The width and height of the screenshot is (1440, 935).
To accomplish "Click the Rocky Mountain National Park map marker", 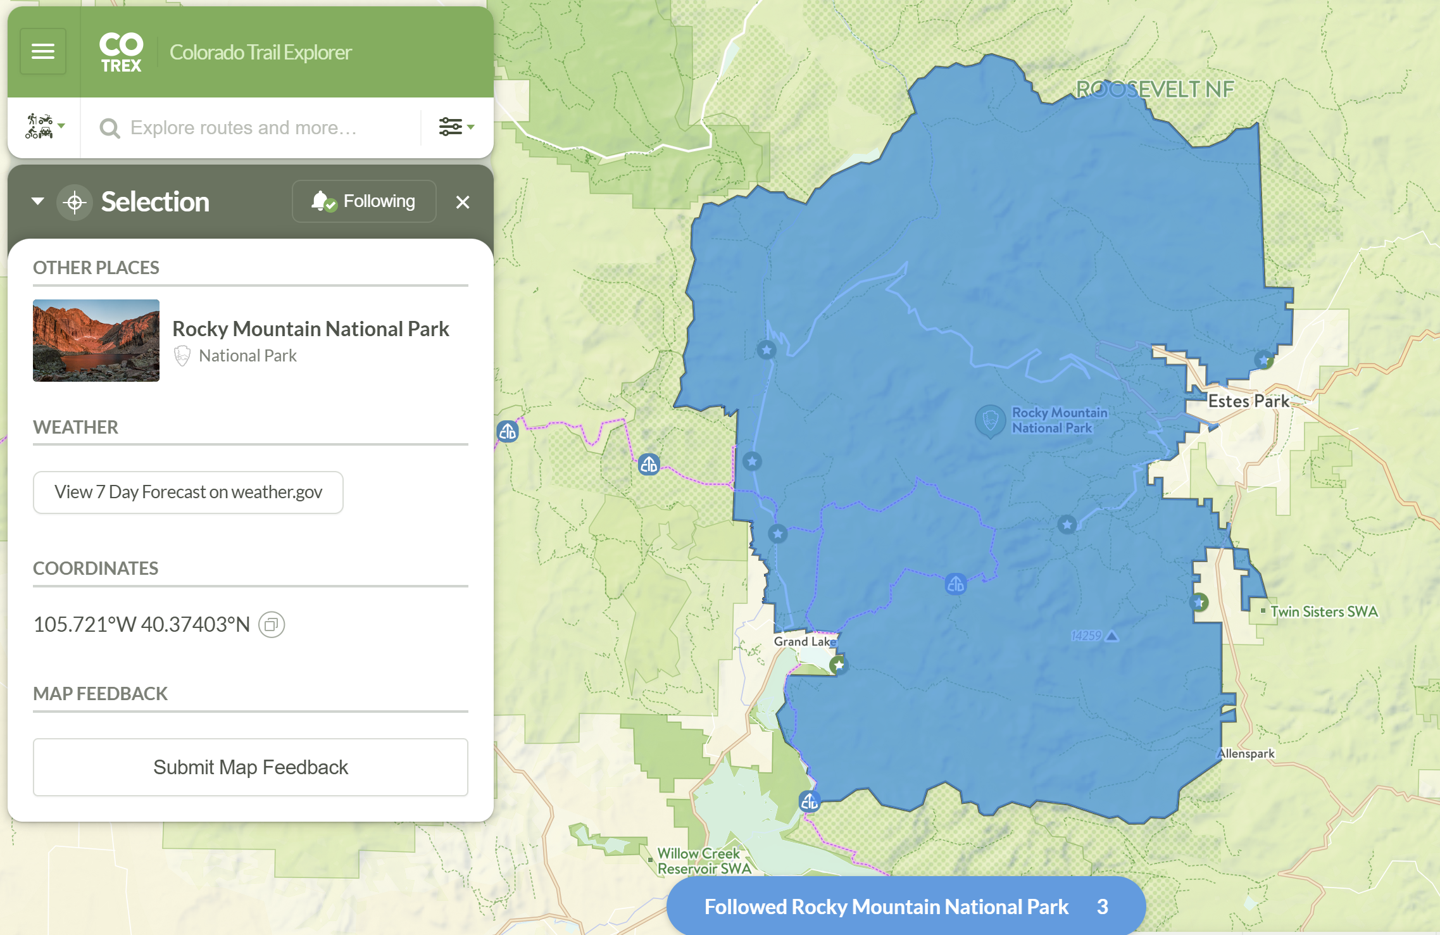I will [x=991, y=421].
